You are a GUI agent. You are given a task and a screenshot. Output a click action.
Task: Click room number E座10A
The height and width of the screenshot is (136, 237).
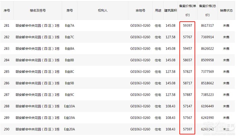pos(69,106)
